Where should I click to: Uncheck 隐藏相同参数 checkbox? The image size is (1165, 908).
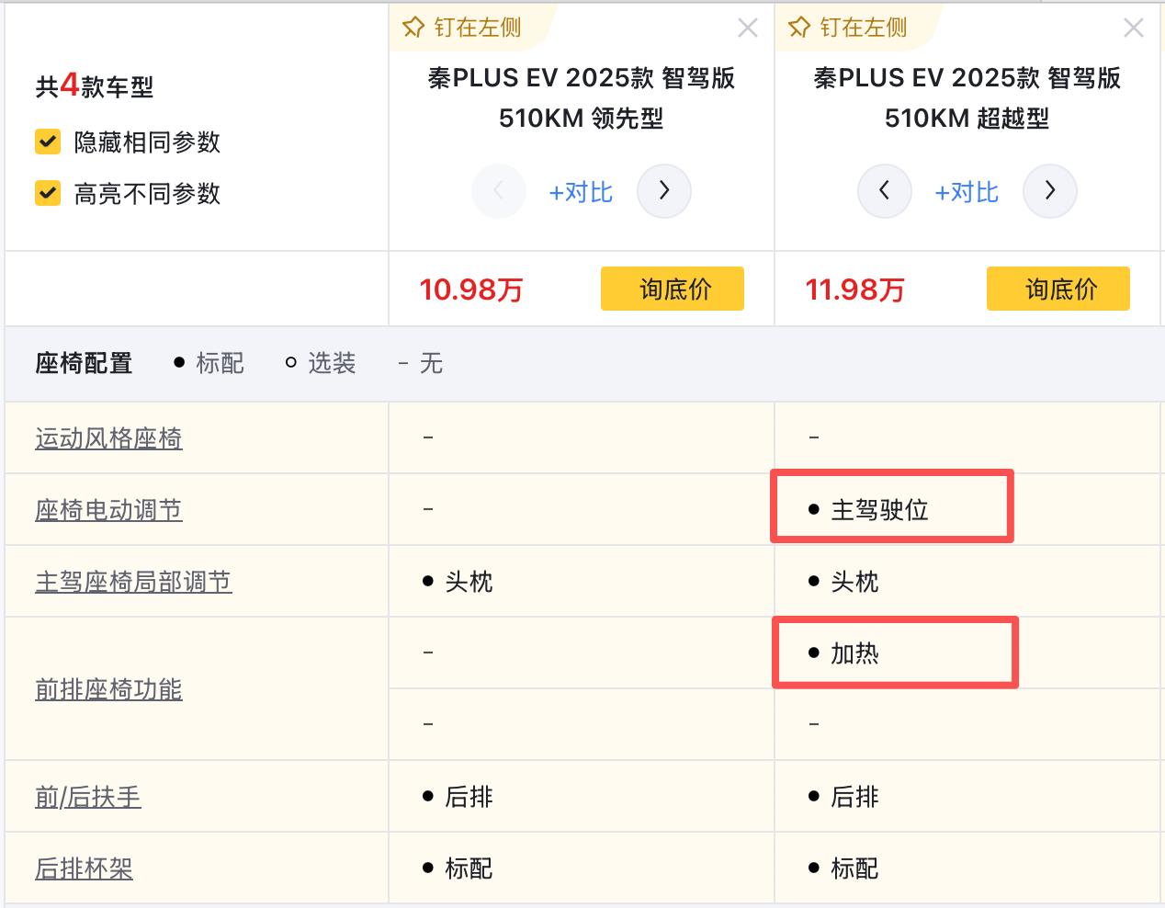pos(48,142)
